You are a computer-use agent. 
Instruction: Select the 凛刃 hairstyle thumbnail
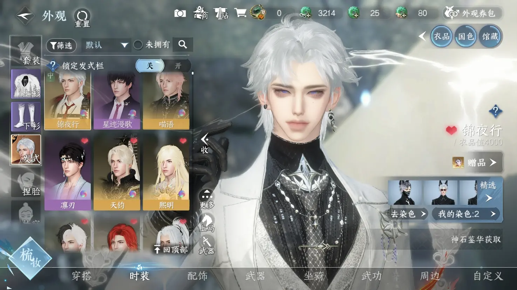[x=68, y=173]
